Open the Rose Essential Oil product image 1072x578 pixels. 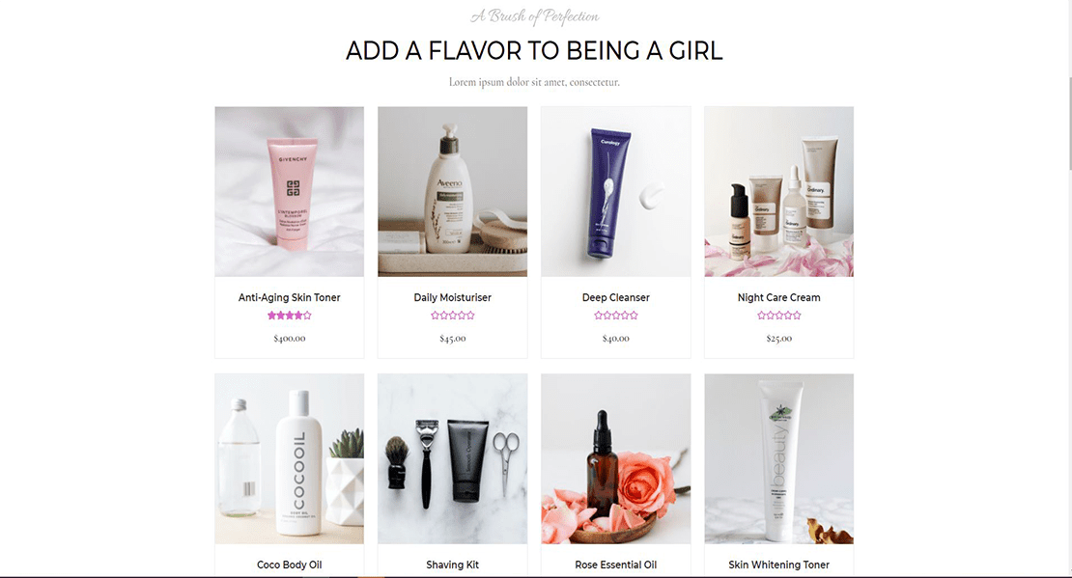(x=616, y=458)
